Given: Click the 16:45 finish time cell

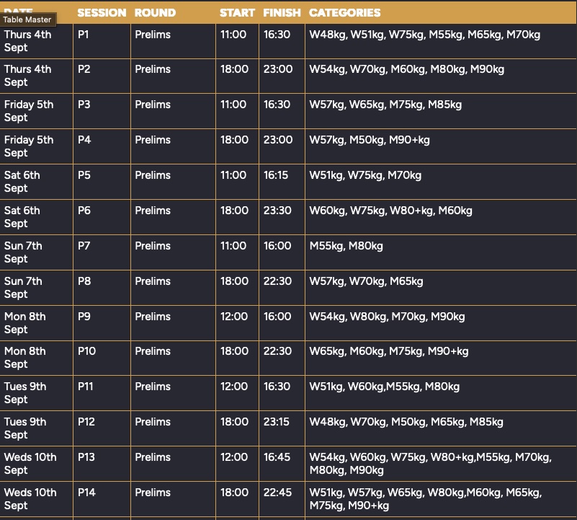Looking at the screenshot, I should click(277, 457).
